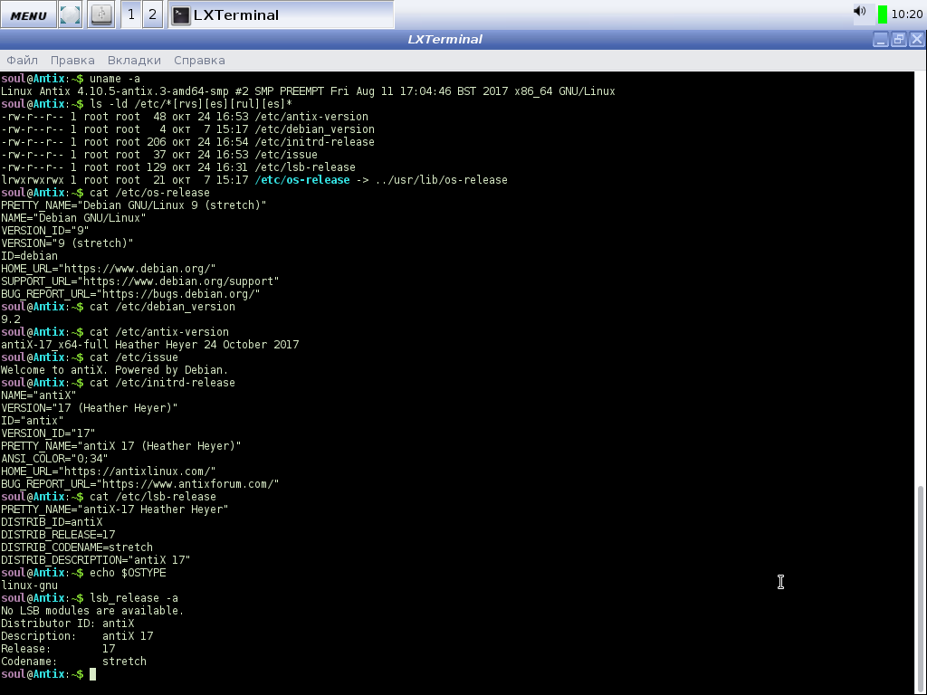Click the green battery indicator
927x695 pixels.
click(882, 14)
